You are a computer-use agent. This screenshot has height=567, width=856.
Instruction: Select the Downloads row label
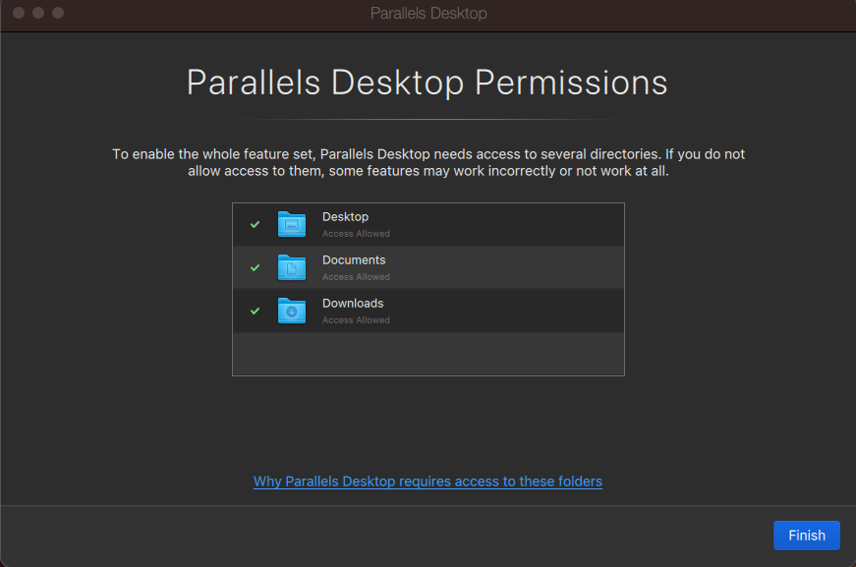(x=353, y=304)
